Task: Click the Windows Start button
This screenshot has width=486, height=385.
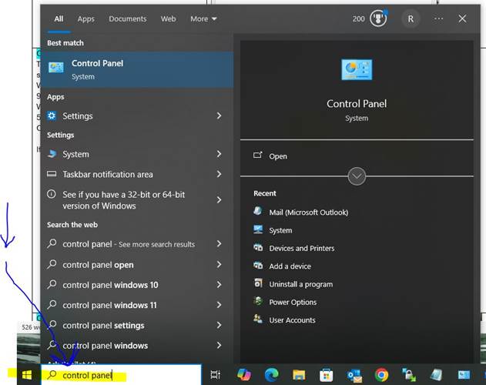Action: click(x=27, y=375)
